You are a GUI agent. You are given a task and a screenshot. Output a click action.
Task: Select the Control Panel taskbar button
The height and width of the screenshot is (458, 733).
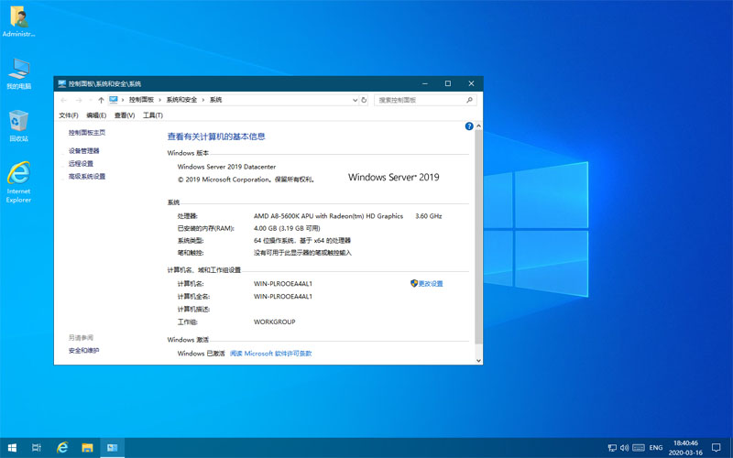[112, 448]
